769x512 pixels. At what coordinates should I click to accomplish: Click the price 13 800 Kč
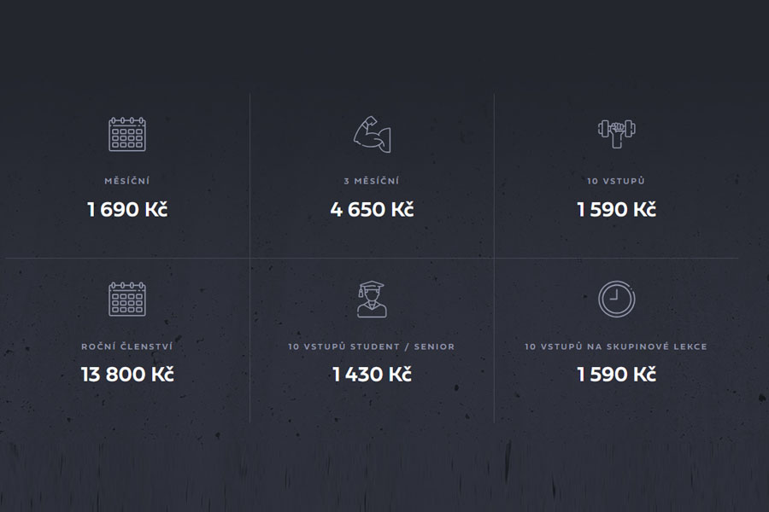pyautogui.click(x=127, y=375)
